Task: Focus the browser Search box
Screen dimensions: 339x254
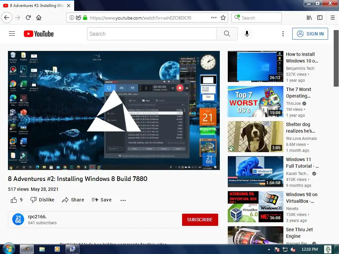Action: (x=257, y=18)
